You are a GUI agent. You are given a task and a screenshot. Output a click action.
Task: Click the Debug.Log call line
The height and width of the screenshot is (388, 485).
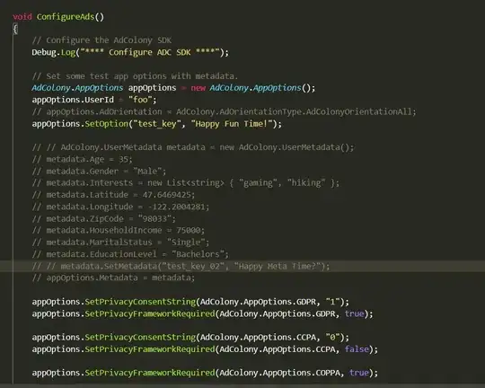[130, 52]
